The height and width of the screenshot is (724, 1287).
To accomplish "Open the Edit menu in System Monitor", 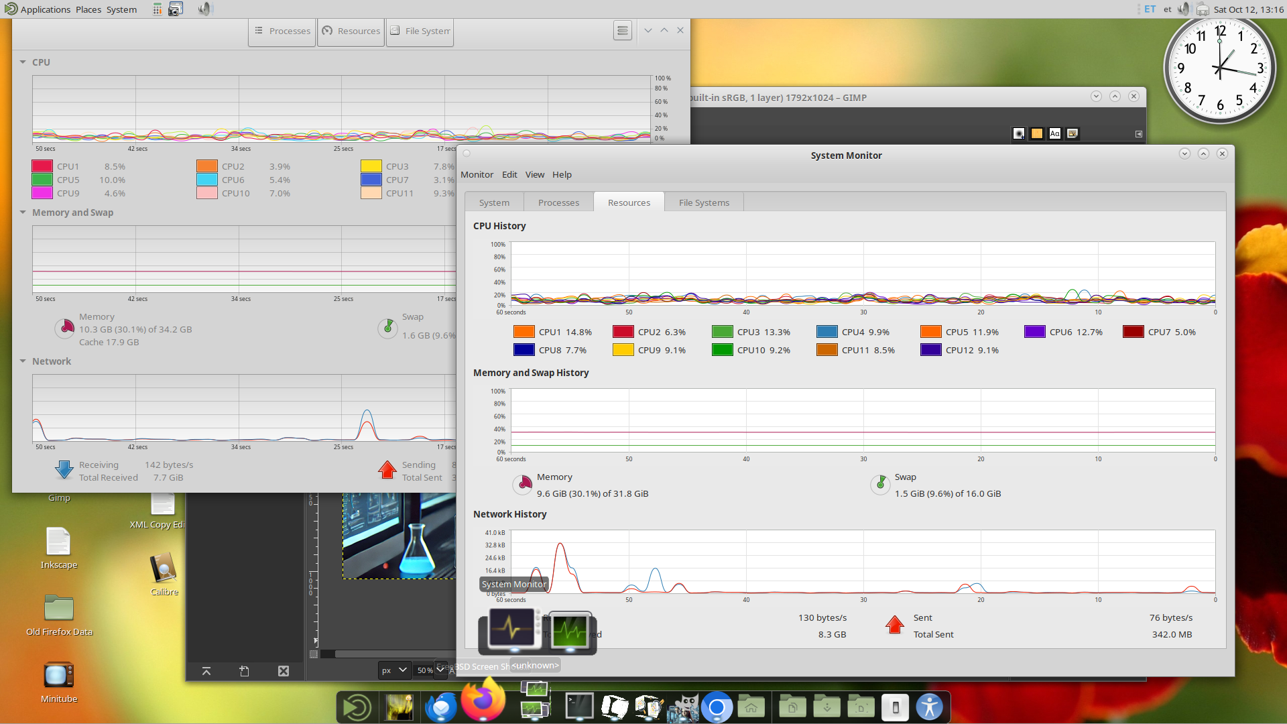I will [509, 174].
